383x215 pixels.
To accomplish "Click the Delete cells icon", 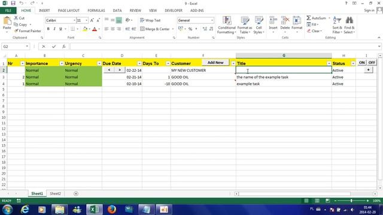I will pyautogui.click(x=285, y=21).
